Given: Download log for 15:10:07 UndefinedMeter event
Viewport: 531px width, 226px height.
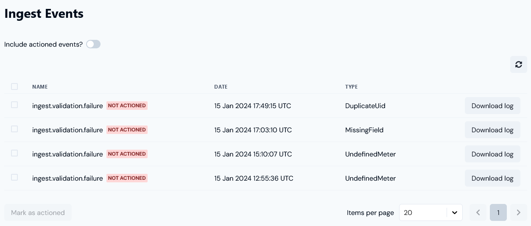Looking at the screenshot, I should (x=492, y=154).
